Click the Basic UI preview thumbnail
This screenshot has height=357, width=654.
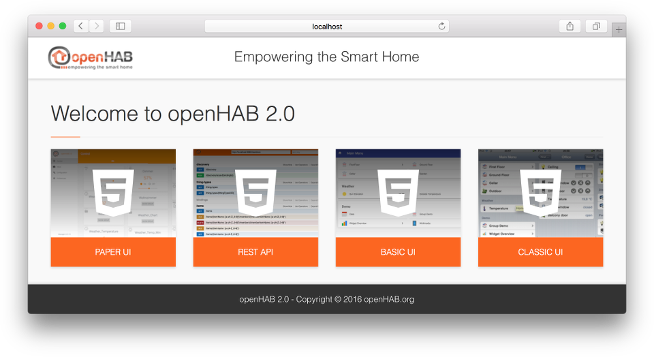point(398,193)
